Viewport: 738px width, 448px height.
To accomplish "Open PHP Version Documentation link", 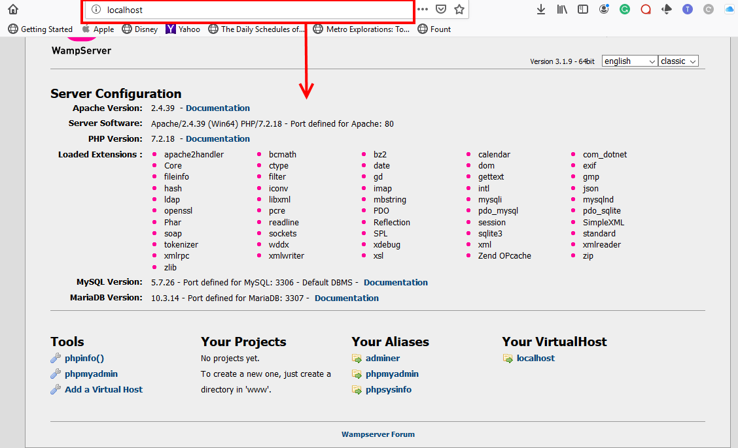I will coord(217,139).
